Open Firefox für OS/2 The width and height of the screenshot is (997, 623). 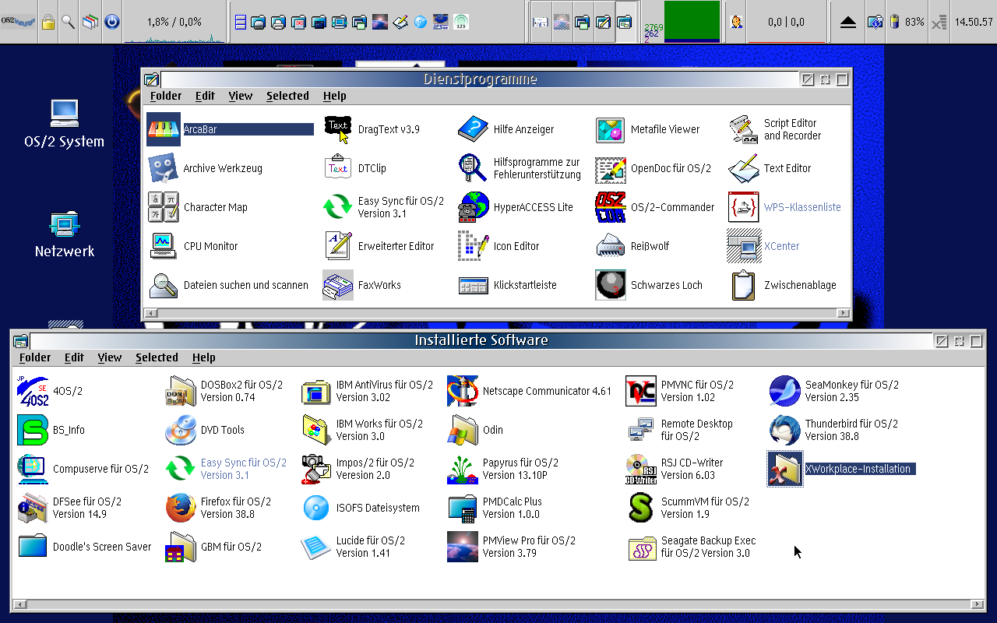click(181, 508)
